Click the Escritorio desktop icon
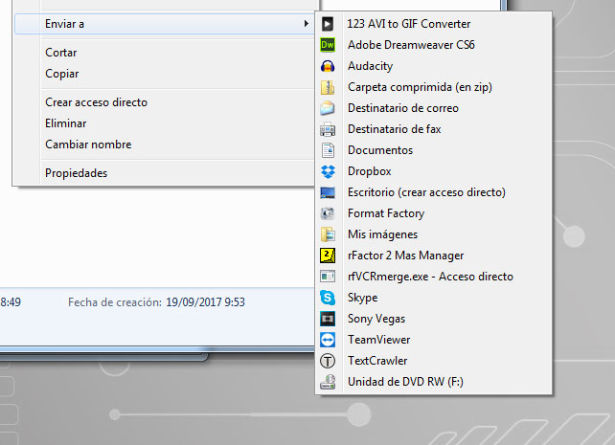This screenshot has height=445, width=615. [328, 192]
